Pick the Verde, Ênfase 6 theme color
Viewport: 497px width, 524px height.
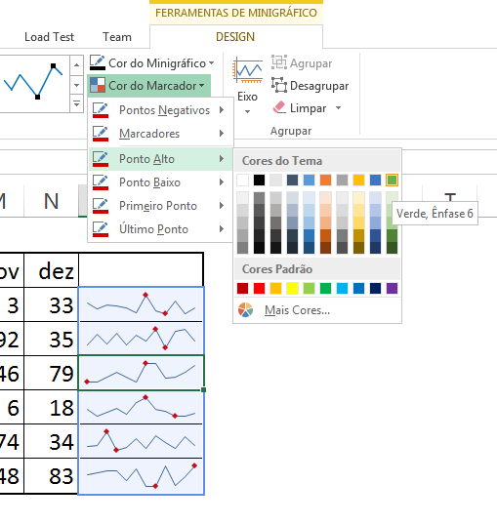(392, 181)
